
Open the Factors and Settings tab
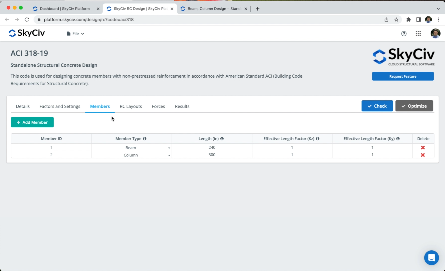click(60, 106)
